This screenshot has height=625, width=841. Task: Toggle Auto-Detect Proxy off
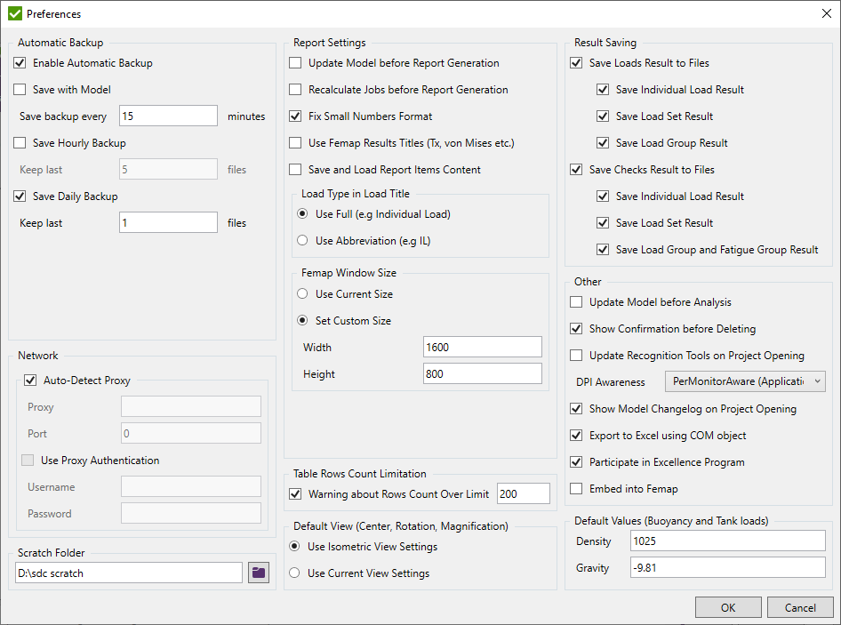coord(29,380)
